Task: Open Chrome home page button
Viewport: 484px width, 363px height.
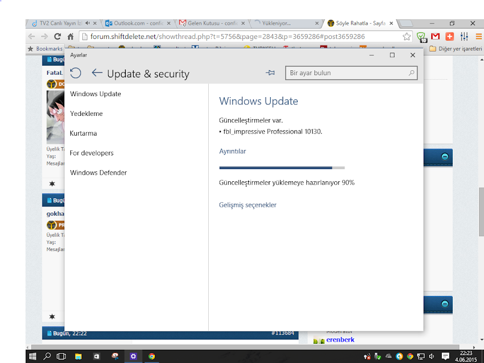Action: [x=71, y=37]
